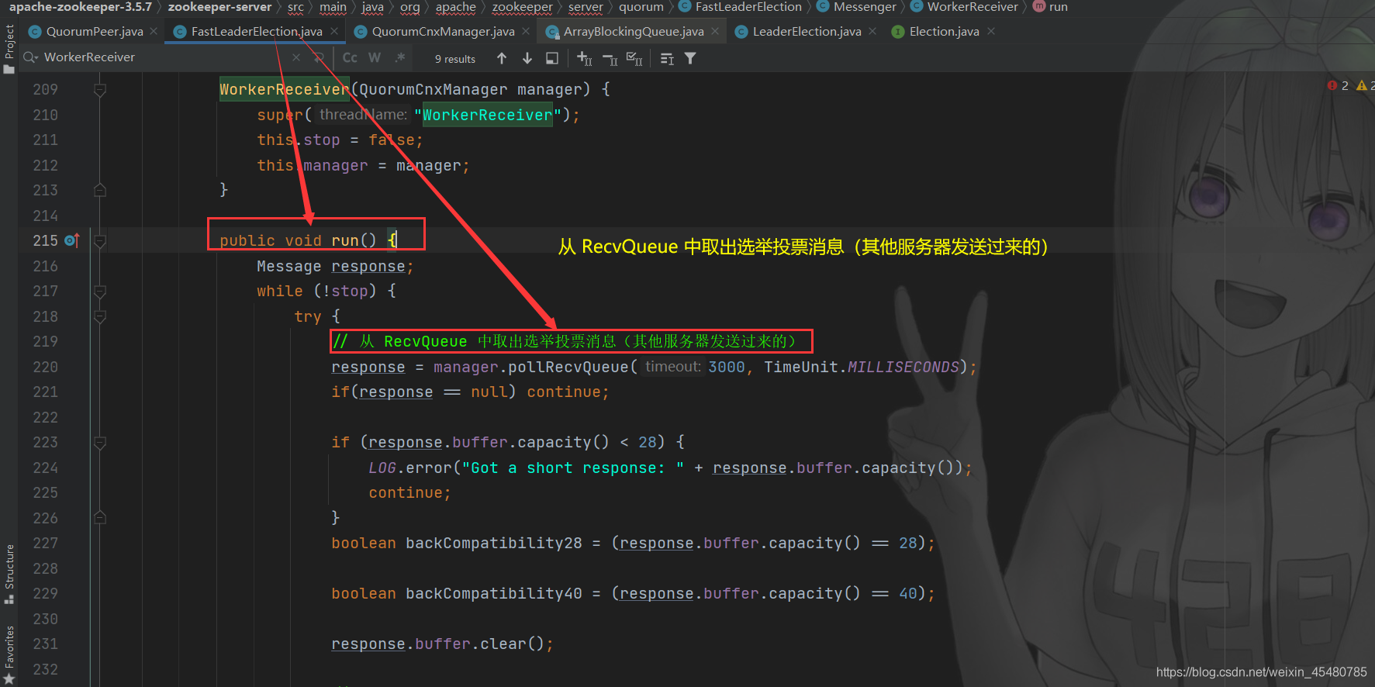The height and width of the screenshot is (687, 1375).
Task: Click main breadcrumb folder
Action: pos(333,7)
